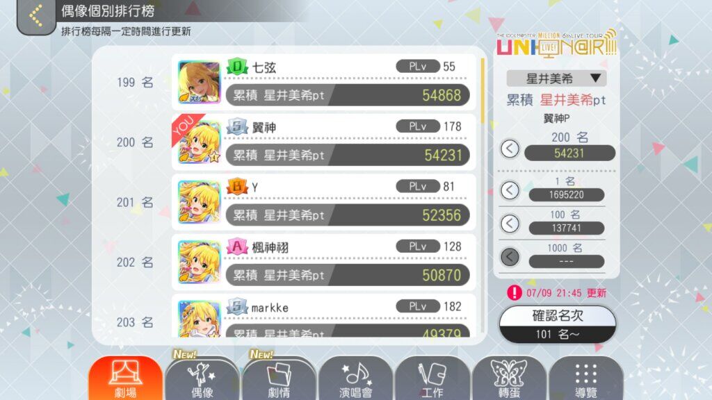Select 楓神砌 avatar thumbnail
The width and height of the screenshot is (712, 400).
[199, 262]
